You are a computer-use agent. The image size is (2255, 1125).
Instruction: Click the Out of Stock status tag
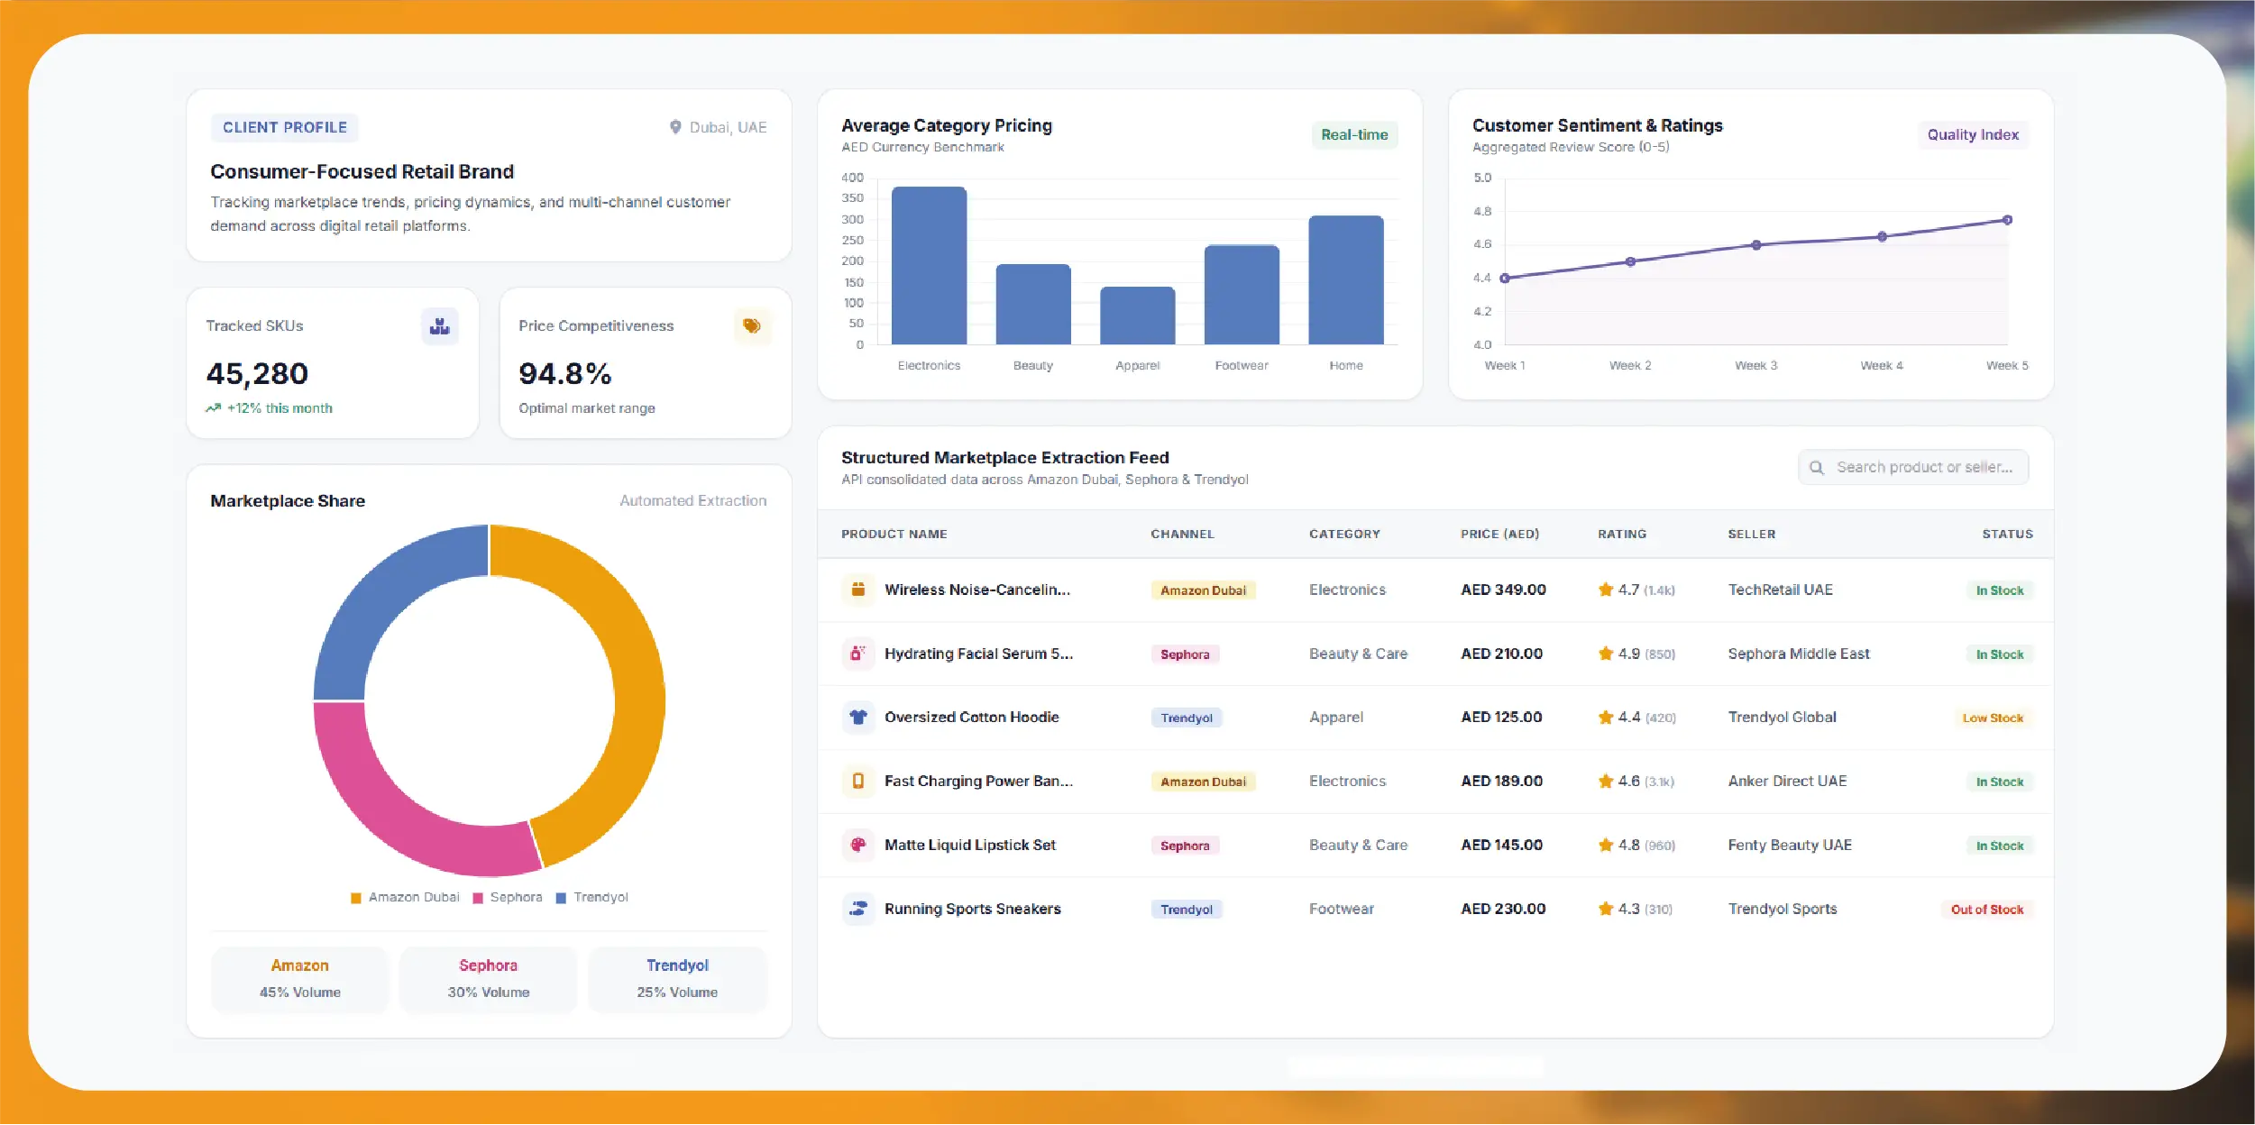pos(1987,910)
